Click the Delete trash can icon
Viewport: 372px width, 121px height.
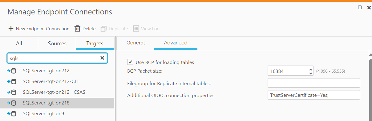point(77,28)
